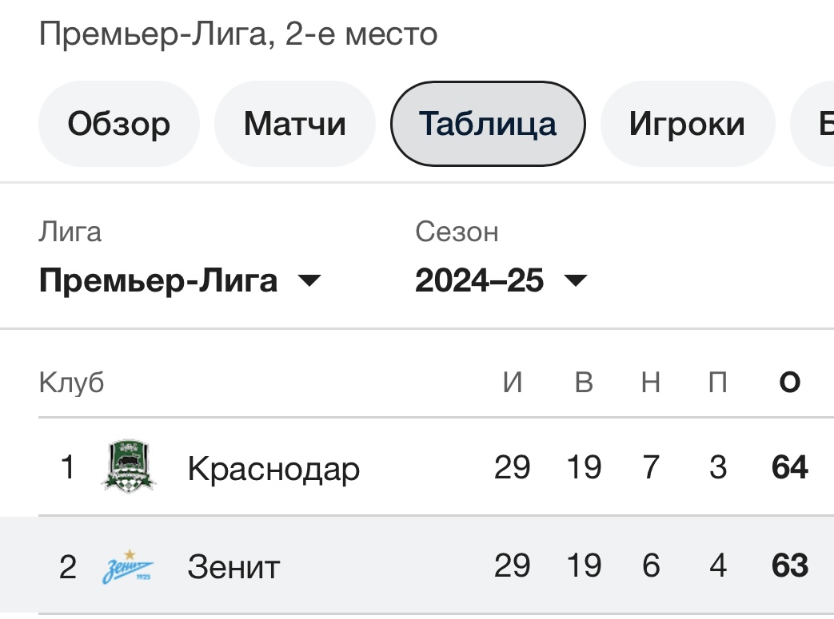Select the highlighted Зенит table row
This screenshot has height=619, width=834.
click(400, 566)
